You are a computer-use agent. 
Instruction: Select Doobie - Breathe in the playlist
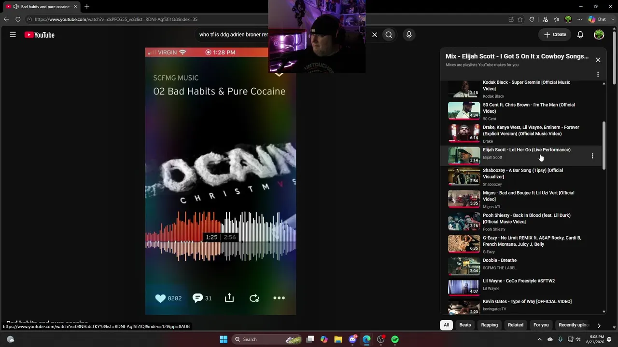point(521,266)
